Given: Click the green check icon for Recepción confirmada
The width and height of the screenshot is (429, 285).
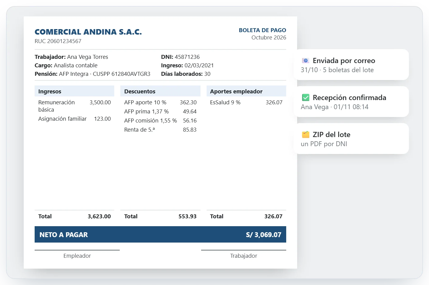Looking at the screenshot, I should [x=305, y=98].
